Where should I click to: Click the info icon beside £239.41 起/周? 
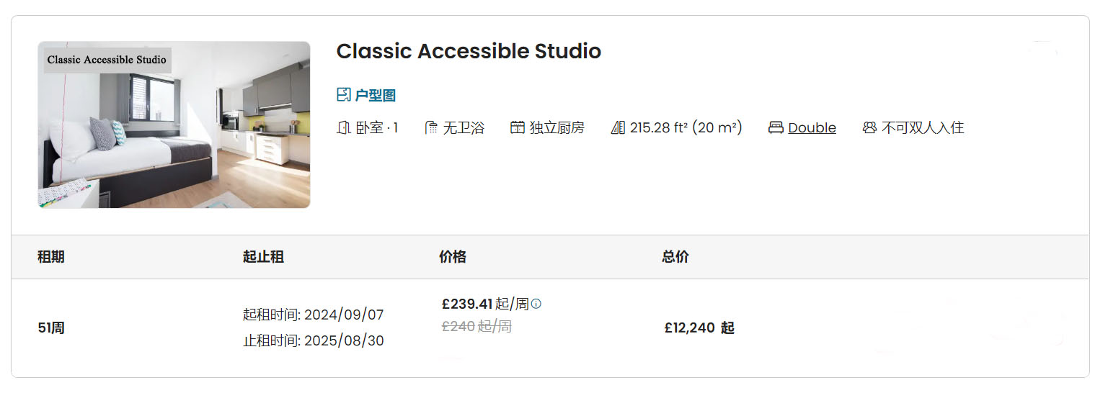click(536, 304)
